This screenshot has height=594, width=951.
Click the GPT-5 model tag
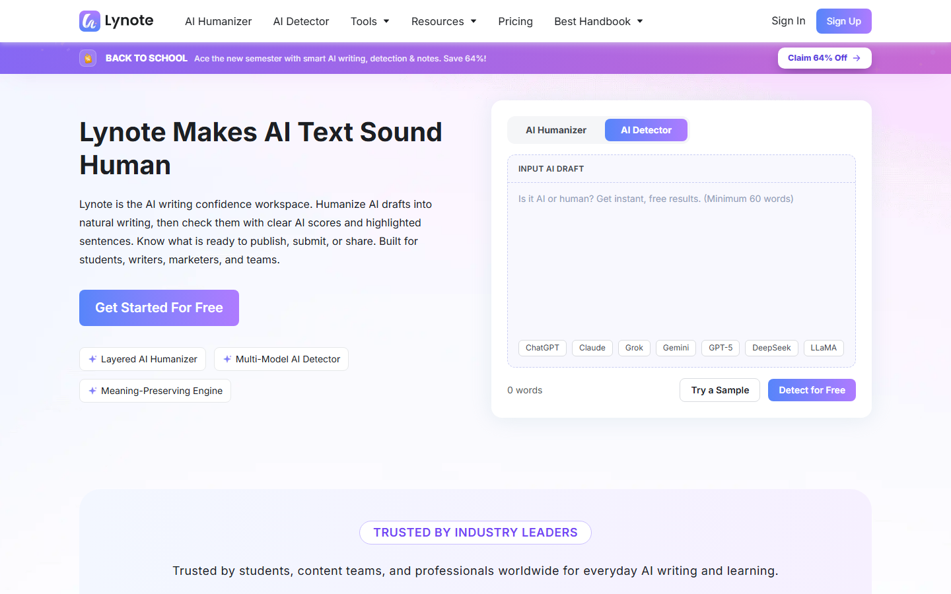(721, 348)
